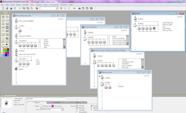Screen dimensions: 186x113
Task: Select the backgroundmenu icon on flowline
Action: pyautogui.click(x=16, y=36)
